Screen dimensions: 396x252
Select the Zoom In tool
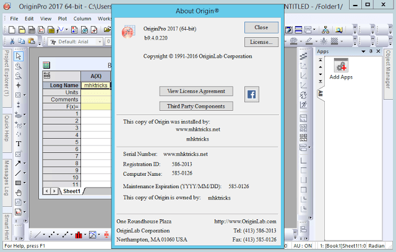(19, 66)
